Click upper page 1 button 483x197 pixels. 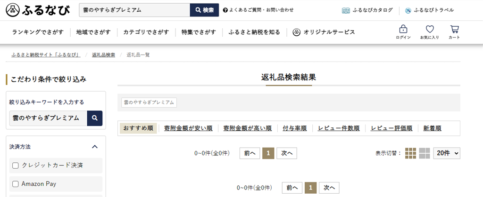[268, 153]
